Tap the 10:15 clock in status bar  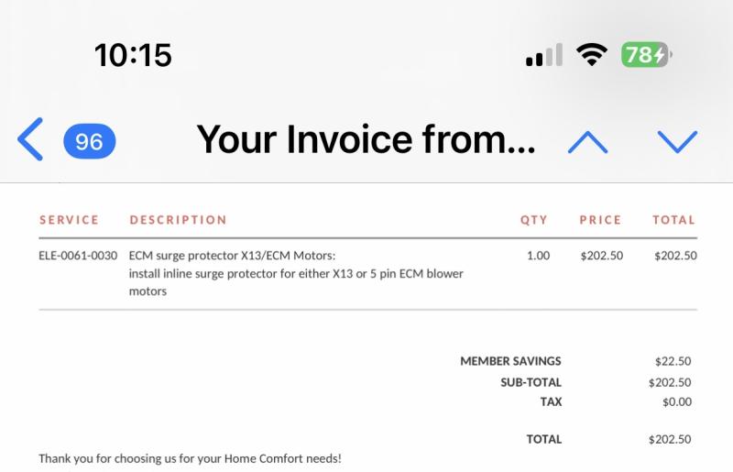(x=133, y=56)
